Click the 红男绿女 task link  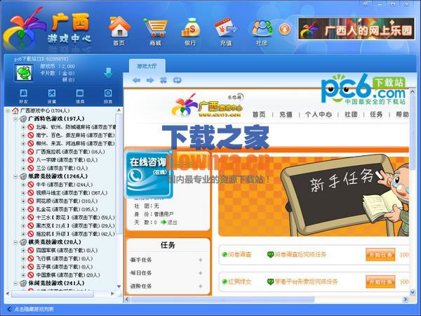pyautogui.click(x=239, y=282)
